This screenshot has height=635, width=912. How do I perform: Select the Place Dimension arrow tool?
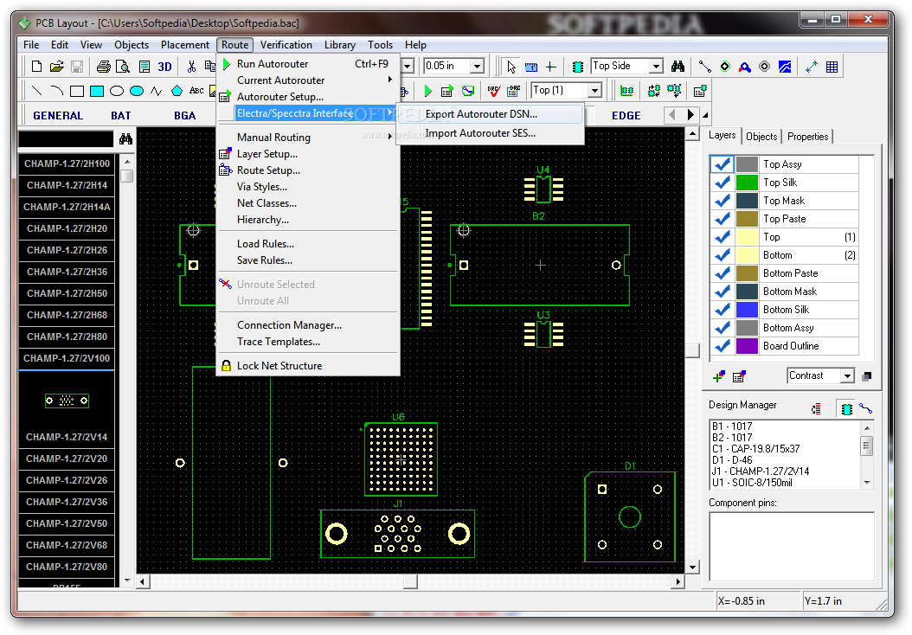[812, 67]
